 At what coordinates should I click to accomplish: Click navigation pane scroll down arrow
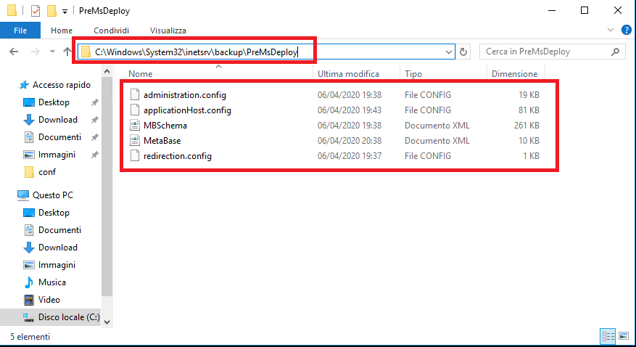pos(107,322)
